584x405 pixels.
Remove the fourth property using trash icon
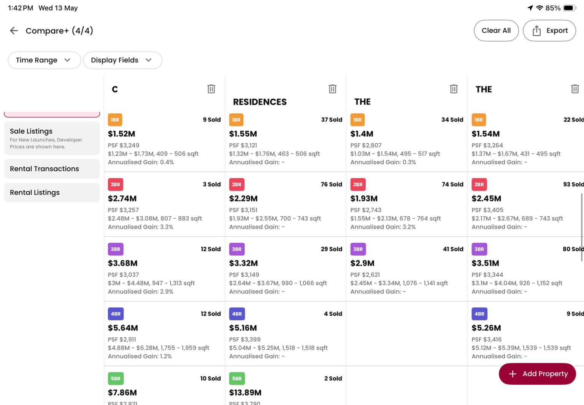(575, 89)
